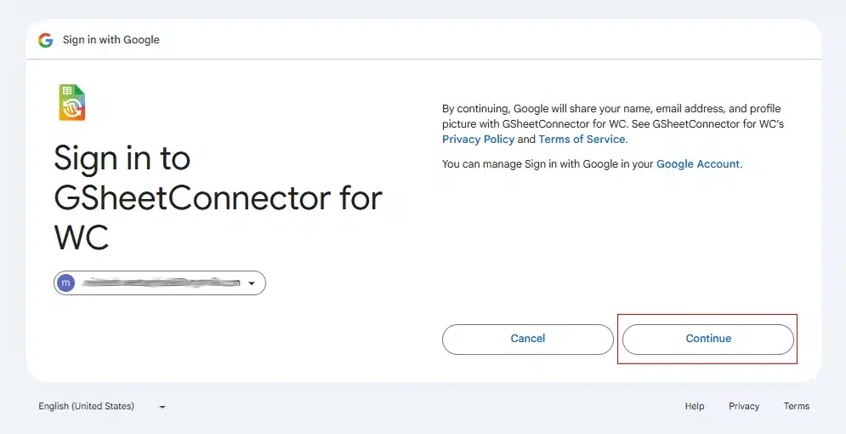The image size is (846, 434).
Task: Open the Terms of Service link
Action: click(x=582, y=140)
